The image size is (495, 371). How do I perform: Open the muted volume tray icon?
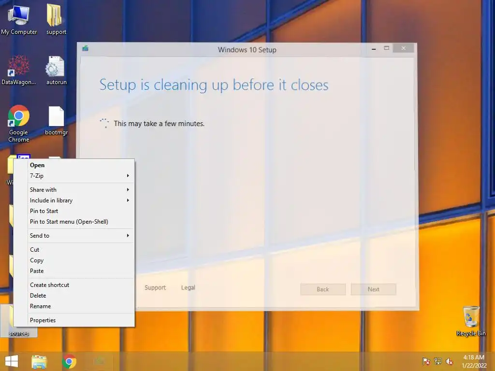point(449,361)
